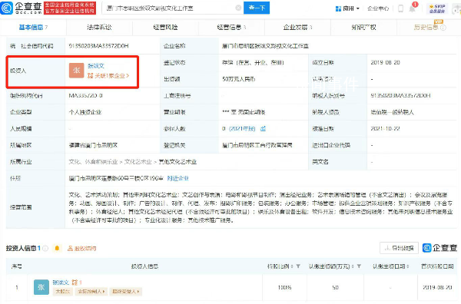Open filter funnel on 认缴出资额 column
This screenshot has height=304, width=461.
[359, 266]
